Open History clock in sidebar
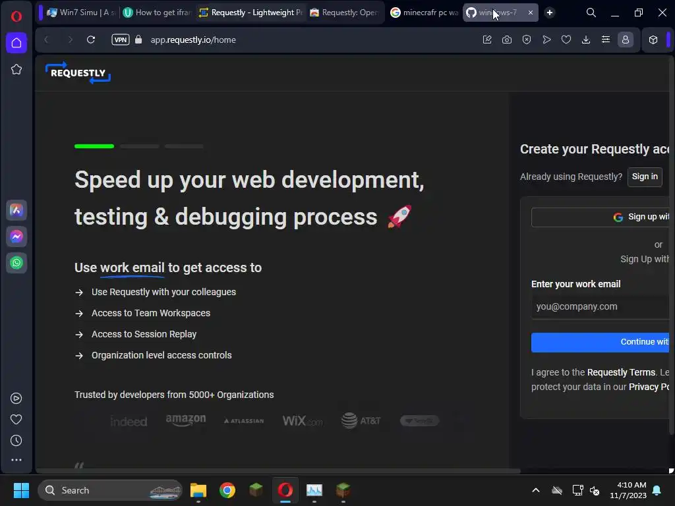675x506 pixels. pos(16,441)
